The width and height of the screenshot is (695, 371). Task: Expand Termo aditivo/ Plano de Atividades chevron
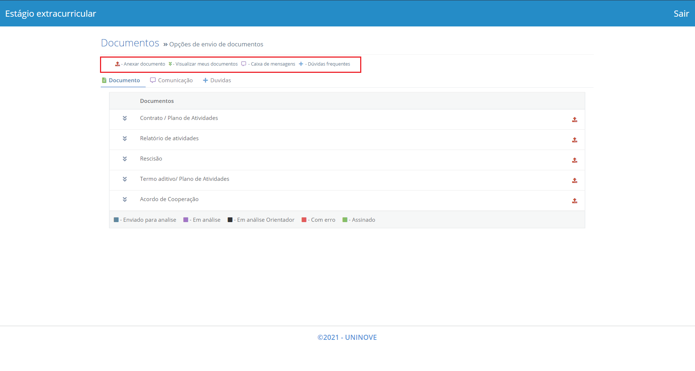125,179
